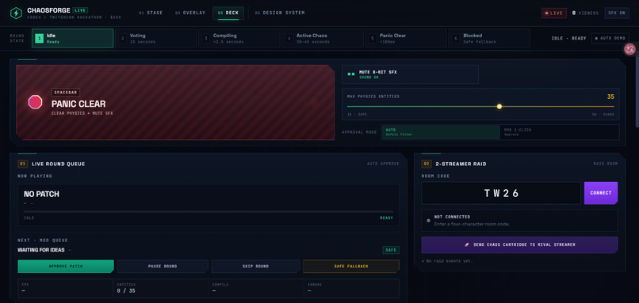The height and width of the screenshot is (303, 639).
Task: Select Mod 1-Click Approve mode
Action: click(x=559, y=132)
